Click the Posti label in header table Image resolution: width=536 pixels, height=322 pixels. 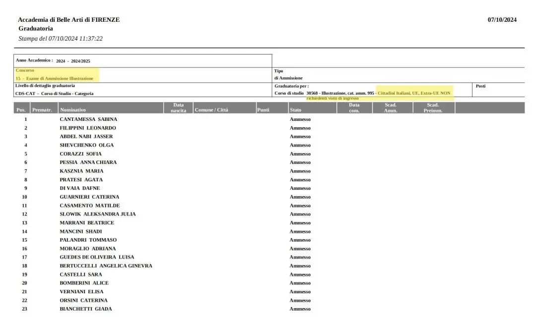480,86
